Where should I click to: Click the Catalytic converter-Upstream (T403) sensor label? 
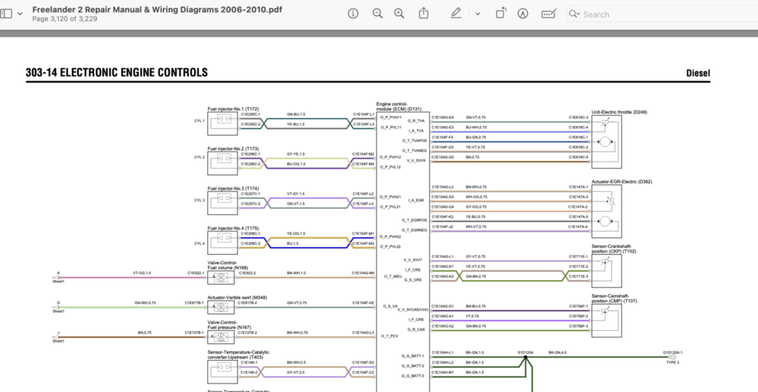pyautogui.click(x=239, y=355)
